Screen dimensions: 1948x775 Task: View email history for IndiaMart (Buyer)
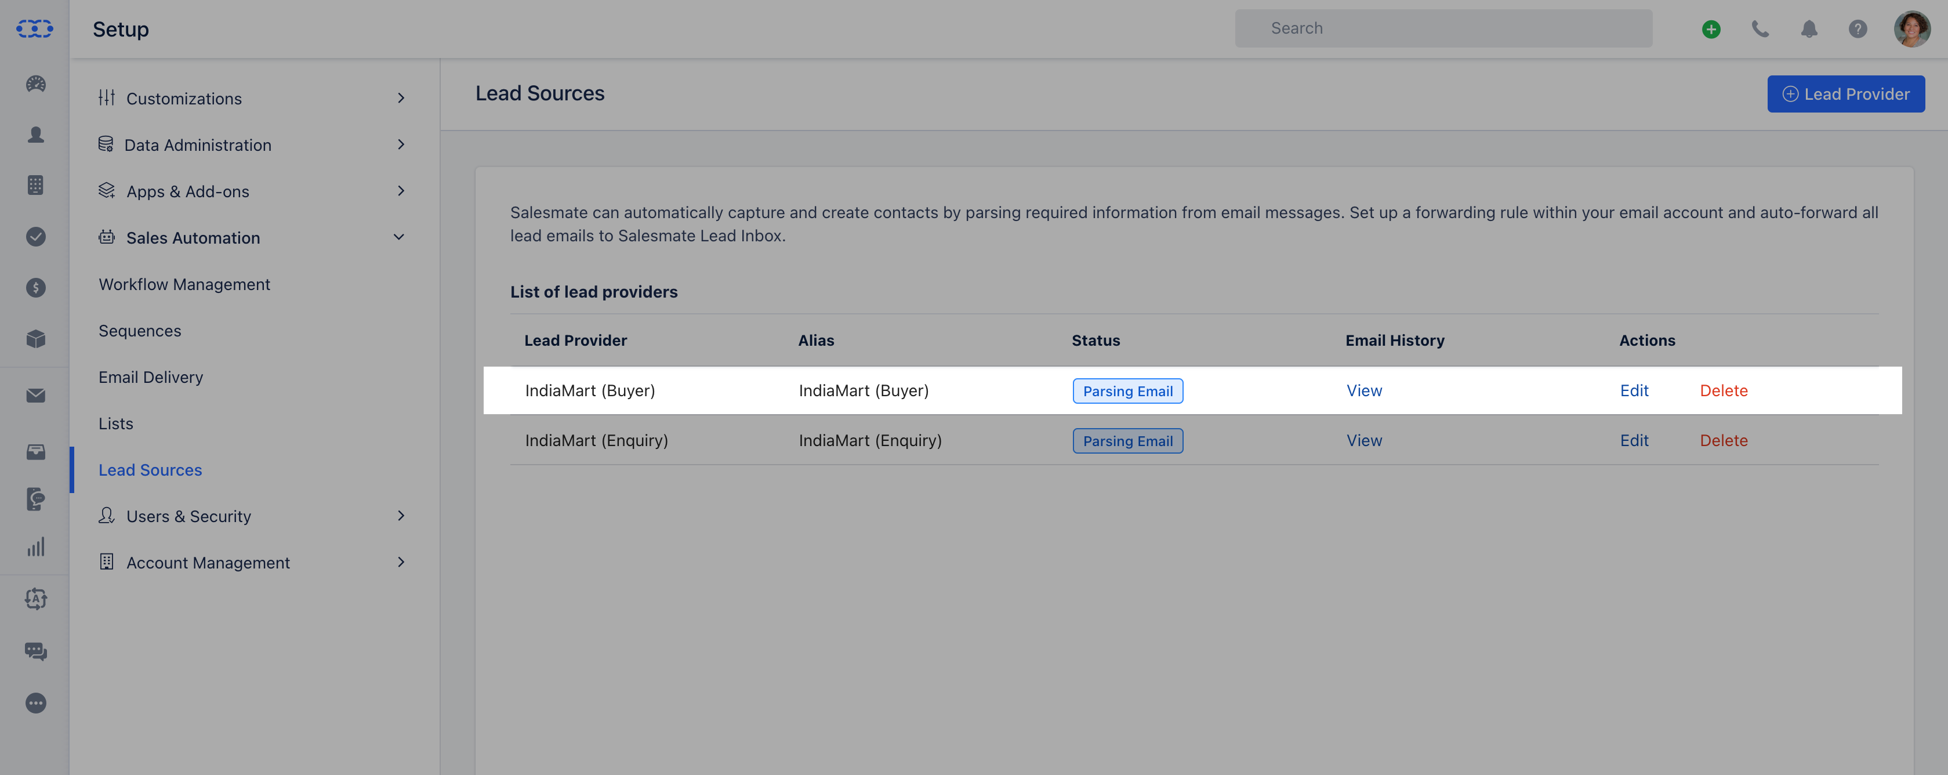point(1363,390)
